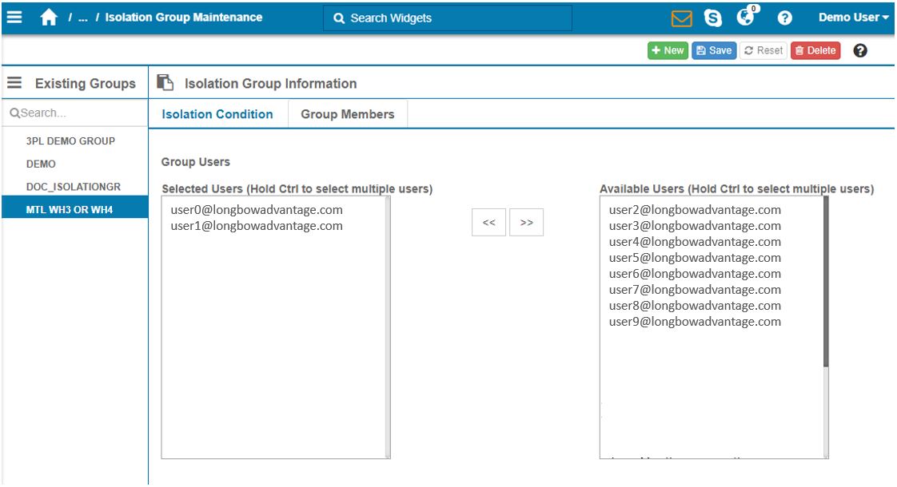Open the main hamburger menu in top bar
Image resolution: width=897 pixels, height=487 pixels.
(14, 18)
